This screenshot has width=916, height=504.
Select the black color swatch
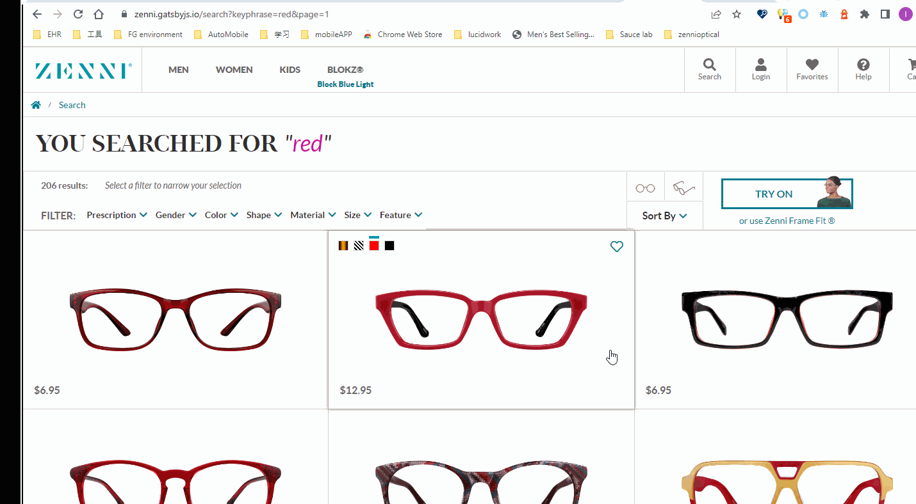tap(389, 246)
